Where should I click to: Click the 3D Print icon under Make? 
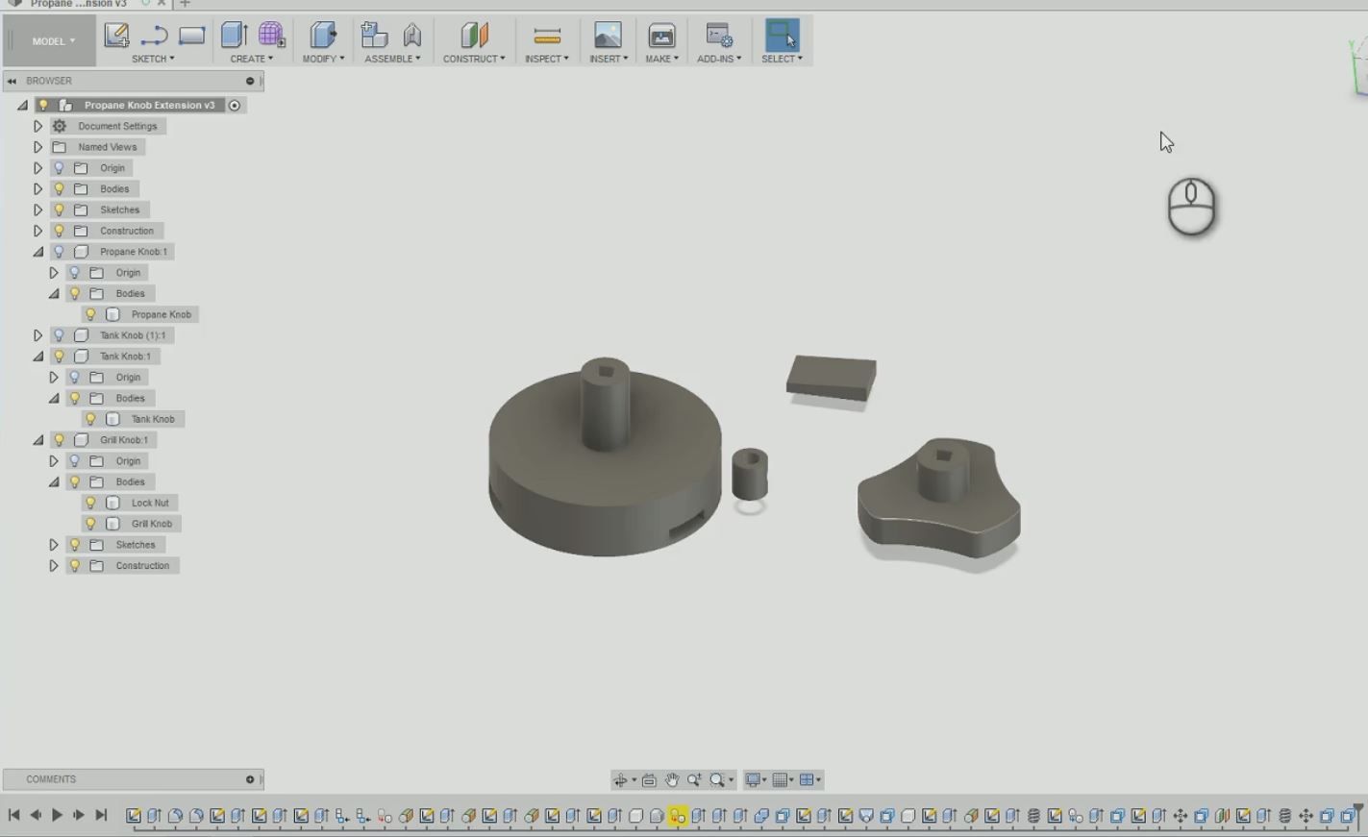pos(661,36)
